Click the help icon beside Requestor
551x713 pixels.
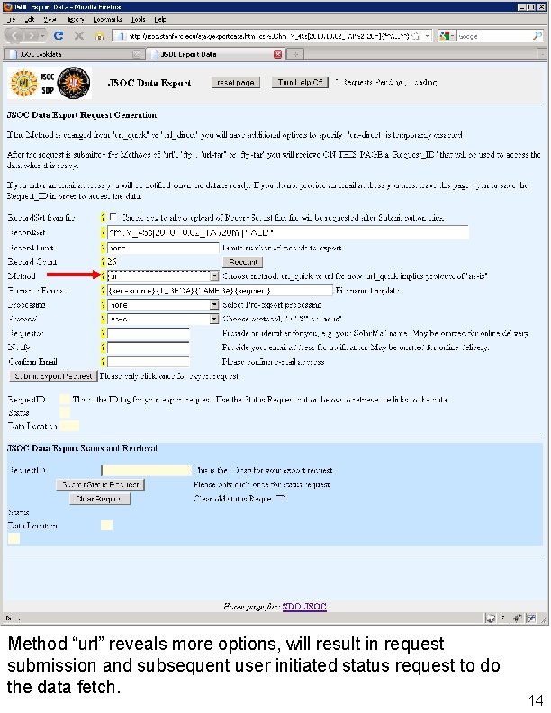103,333
